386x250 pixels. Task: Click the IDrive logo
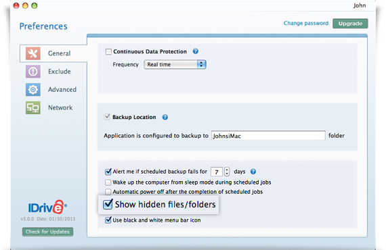(x=47, y=207)
